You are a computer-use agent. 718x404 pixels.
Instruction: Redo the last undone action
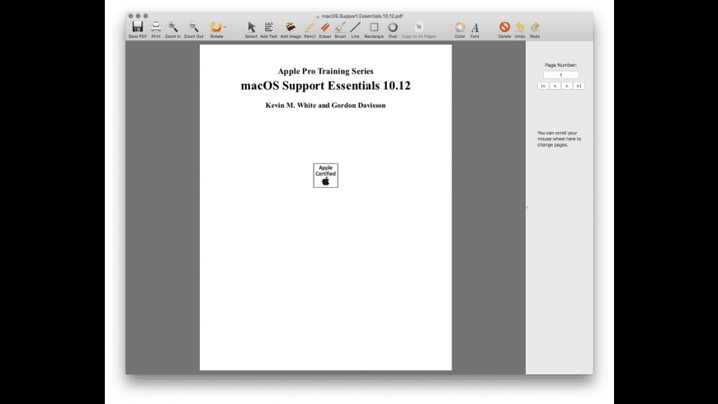(x=535, y=26)
